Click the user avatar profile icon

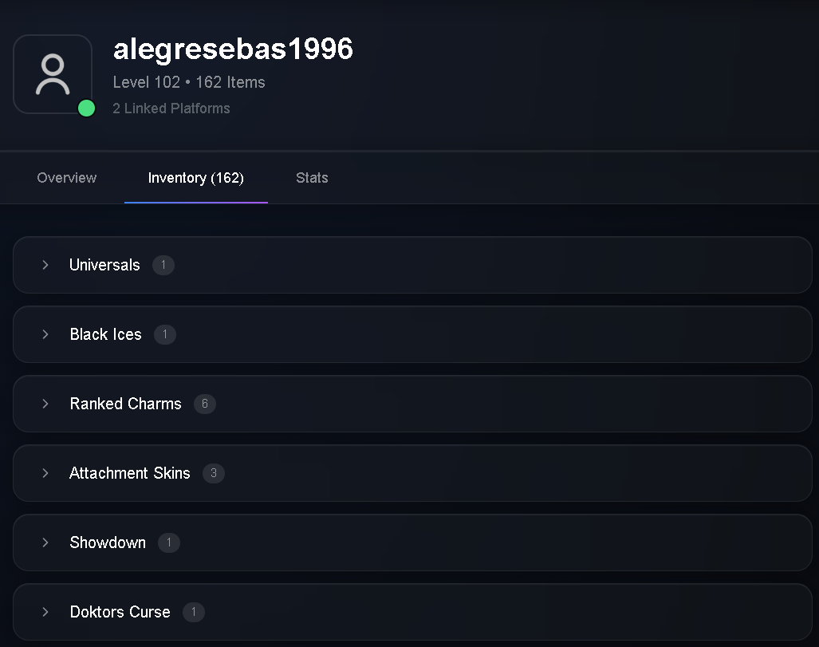click(x=53, y=74)
